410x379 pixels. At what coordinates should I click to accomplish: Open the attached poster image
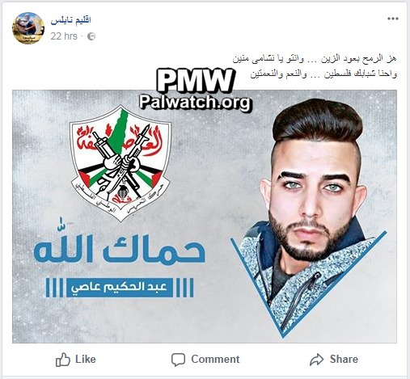[x=205, y=217]
